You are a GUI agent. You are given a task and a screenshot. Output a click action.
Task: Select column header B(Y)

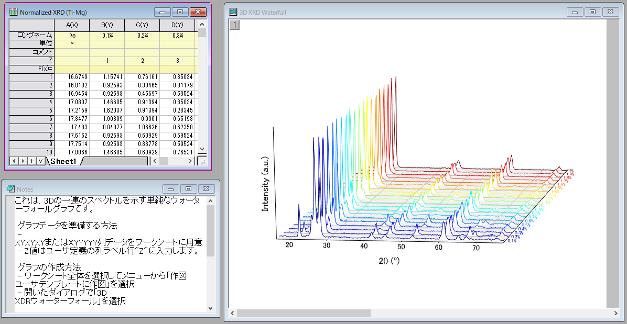pyautogui.click(x=107, y=25)
